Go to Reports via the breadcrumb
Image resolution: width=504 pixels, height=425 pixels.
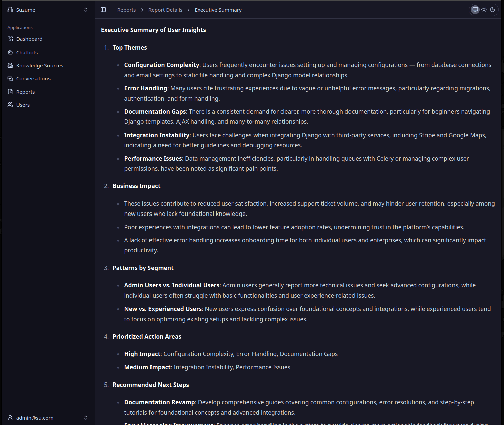(126, 10)
